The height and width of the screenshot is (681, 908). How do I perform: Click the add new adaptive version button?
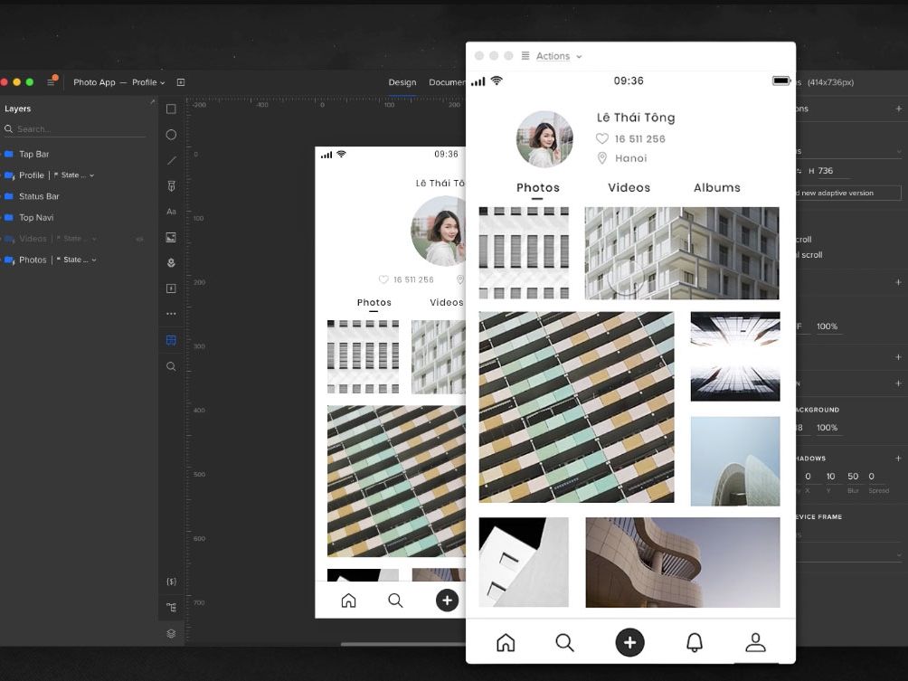(847, 193)
